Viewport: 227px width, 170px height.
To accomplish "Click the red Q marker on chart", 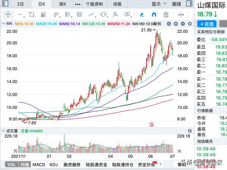I will 152,124.
